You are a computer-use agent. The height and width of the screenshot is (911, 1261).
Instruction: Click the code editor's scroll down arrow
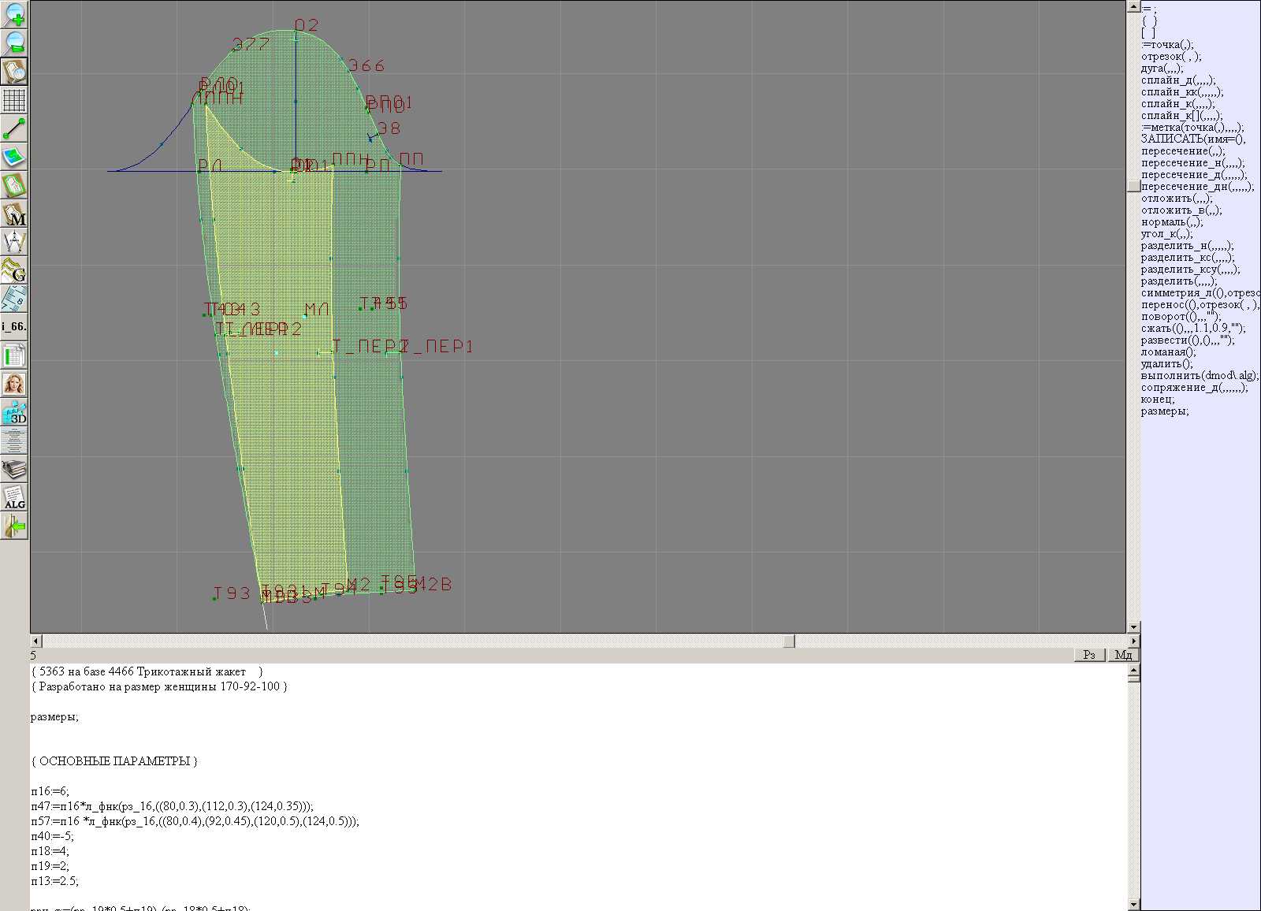1133,904
